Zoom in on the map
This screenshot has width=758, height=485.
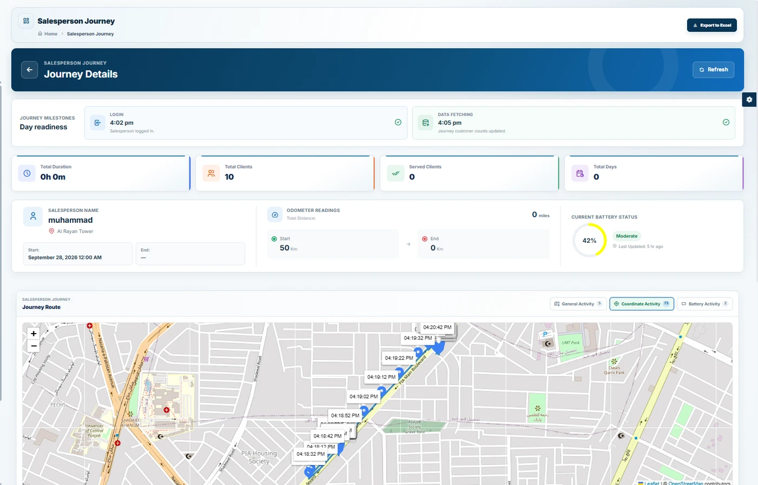click(34, 334)
